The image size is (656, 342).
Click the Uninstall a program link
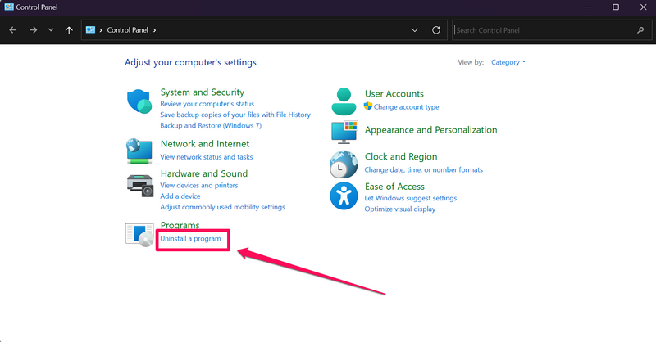coord(190,238)
